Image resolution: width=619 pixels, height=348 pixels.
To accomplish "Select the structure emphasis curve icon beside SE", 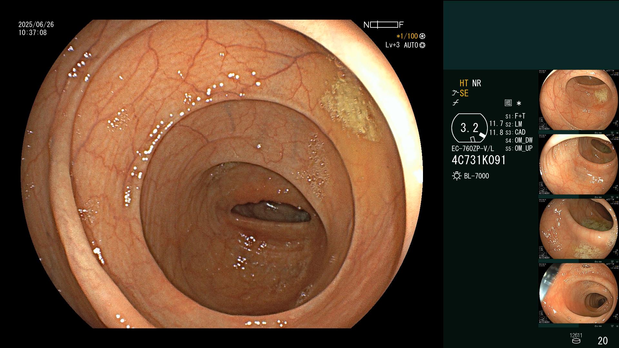I will (x=455, y=93).
